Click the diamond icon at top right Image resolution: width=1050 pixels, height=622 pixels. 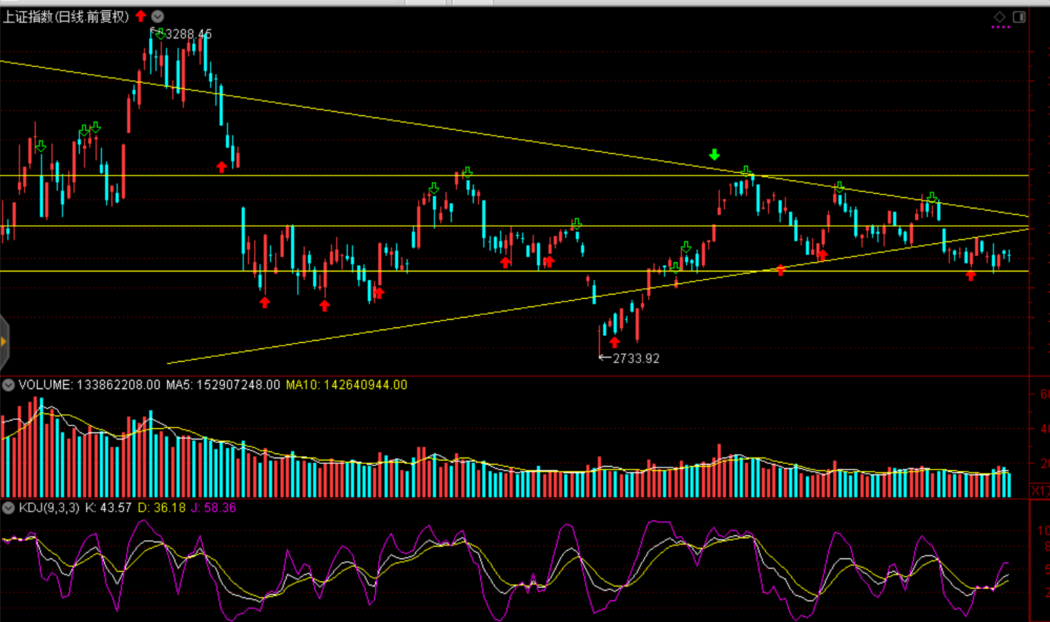coord(1000,17)
